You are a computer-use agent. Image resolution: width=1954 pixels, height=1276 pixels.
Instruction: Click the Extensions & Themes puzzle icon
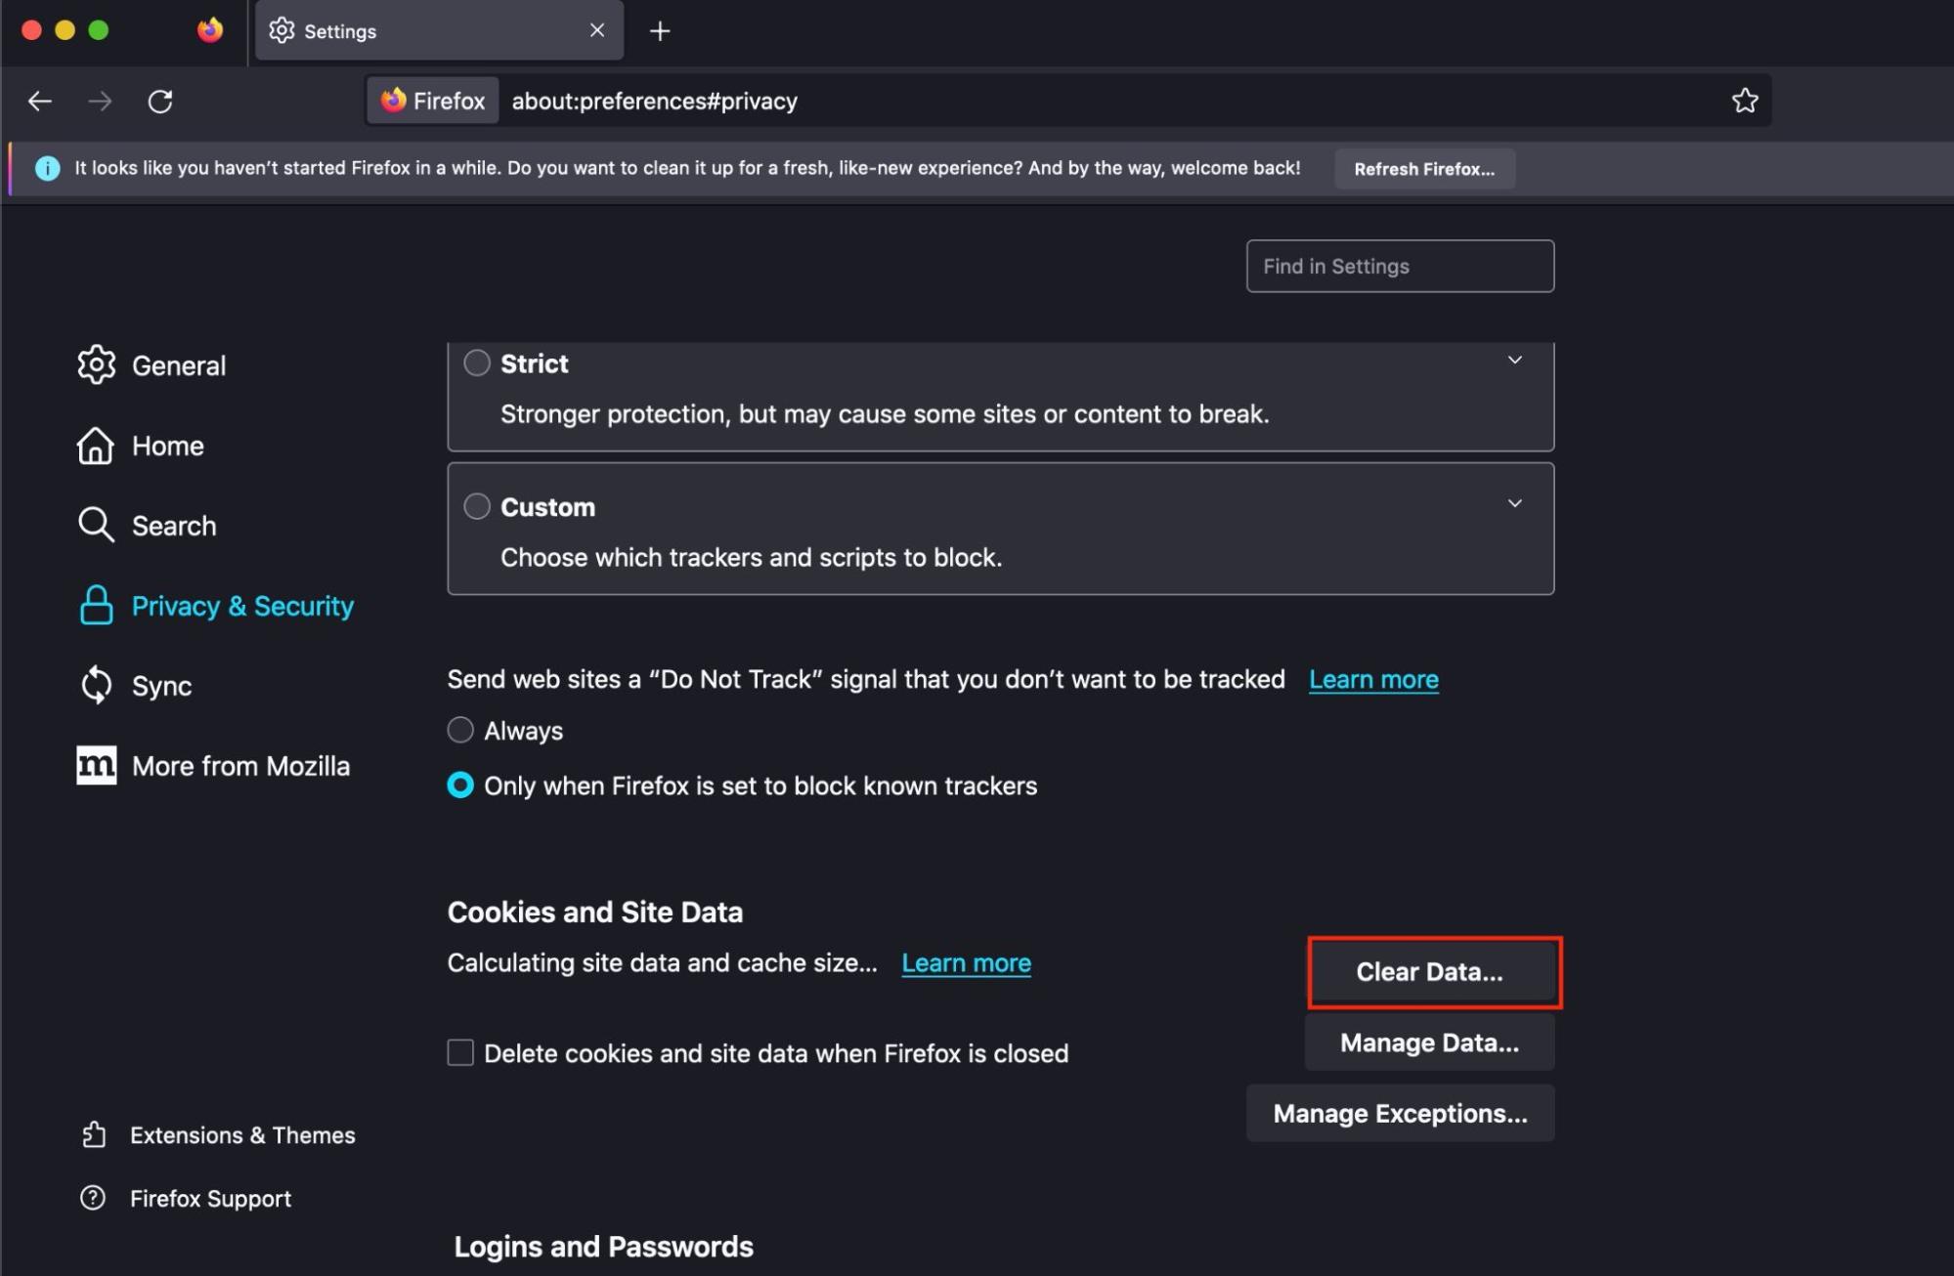pyautogui.click(x=94, y=1134)
